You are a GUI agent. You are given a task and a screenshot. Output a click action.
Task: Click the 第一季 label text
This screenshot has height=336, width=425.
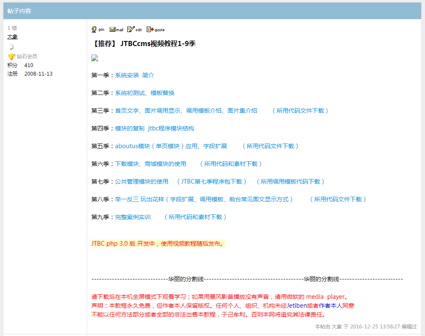(x=100, y=75)
